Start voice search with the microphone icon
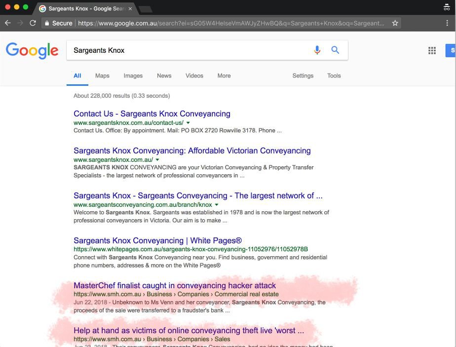The height and width of the screenshot is (347, 456). pos(317,50)
